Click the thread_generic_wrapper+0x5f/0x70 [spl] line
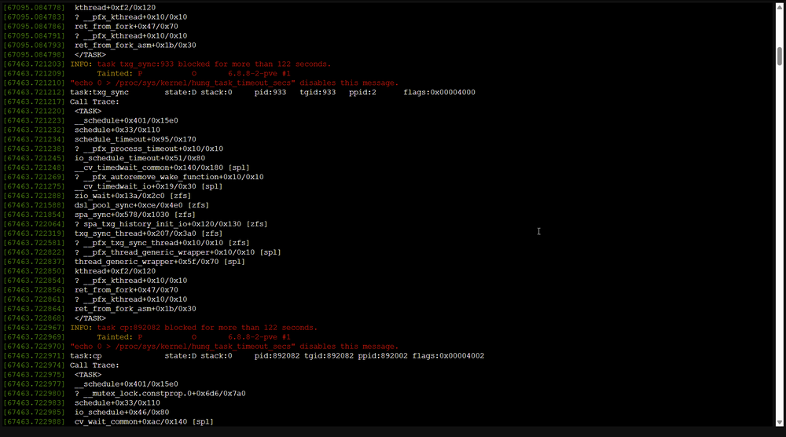This screenshot has width=786, height=437. [x=160, y=262]
